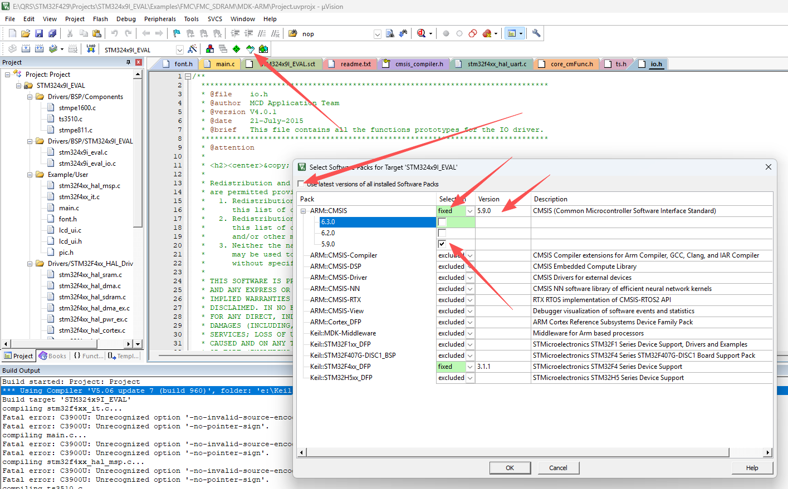
Task: Click Help button in the packs dialog
Action: [752, 468]
